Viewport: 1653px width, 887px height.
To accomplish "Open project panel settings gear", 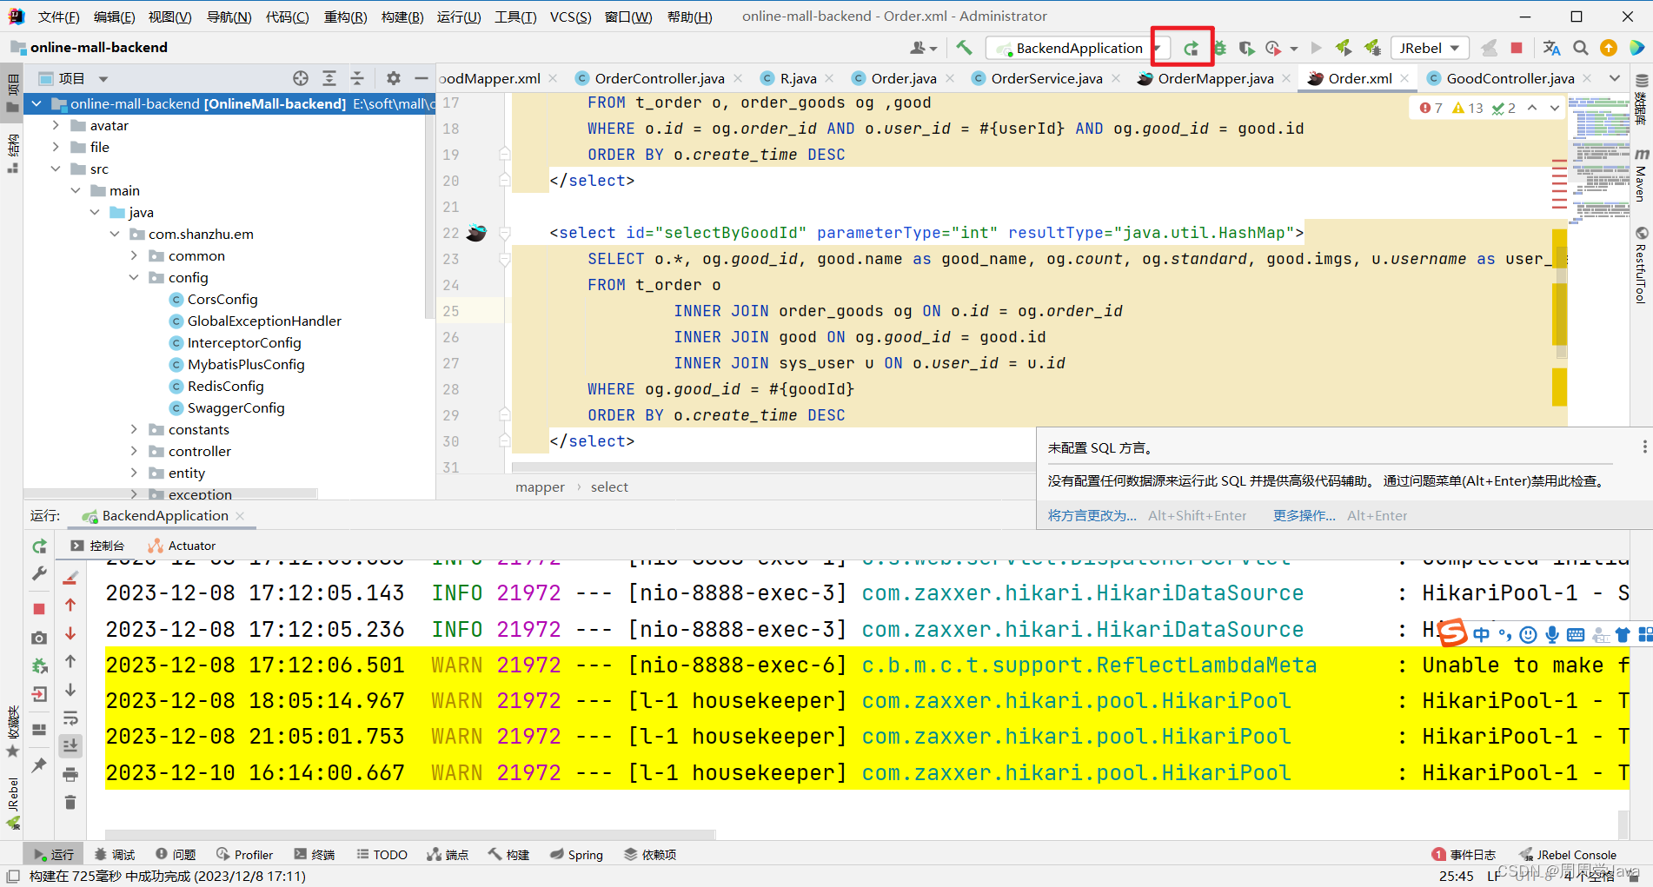I will pos(394,78).
